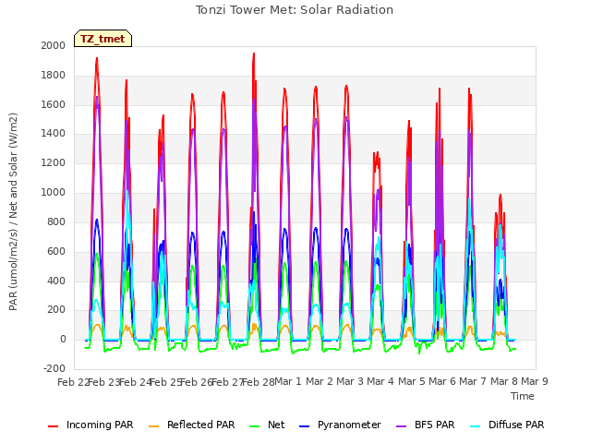This screenshot has height=443, width=591.
Task: Click the 1800 y-axis tick label
Action: 54,76
